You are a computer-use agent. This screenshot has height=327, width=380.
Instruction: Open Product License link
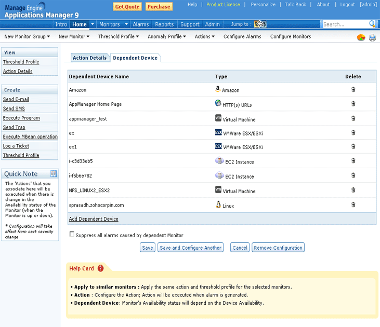click(223, 5)
